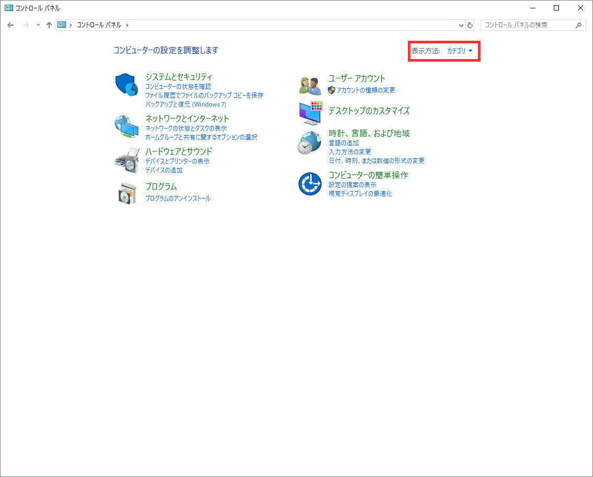This screenshot has width=593, height=477.
Task: Click the コントロール パネルの検索 search field
Action: (528, 25)
